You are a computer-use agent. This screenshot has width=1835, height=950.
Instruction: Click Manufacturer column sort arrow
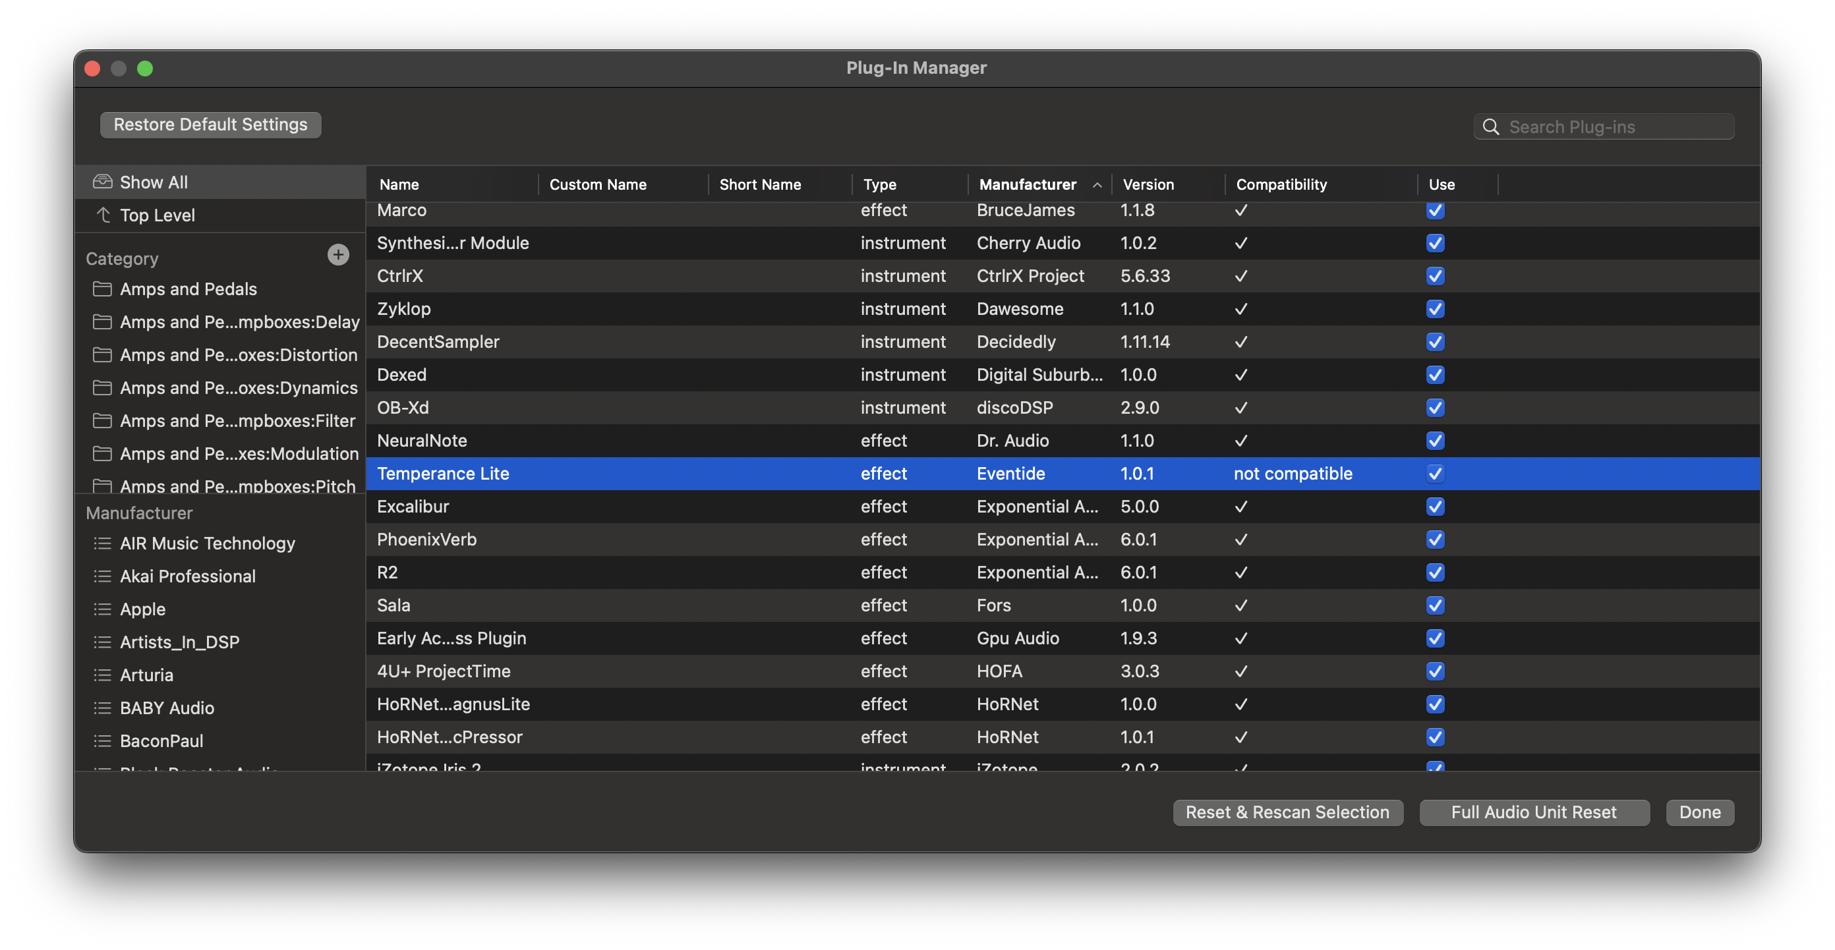(1097, 185)
